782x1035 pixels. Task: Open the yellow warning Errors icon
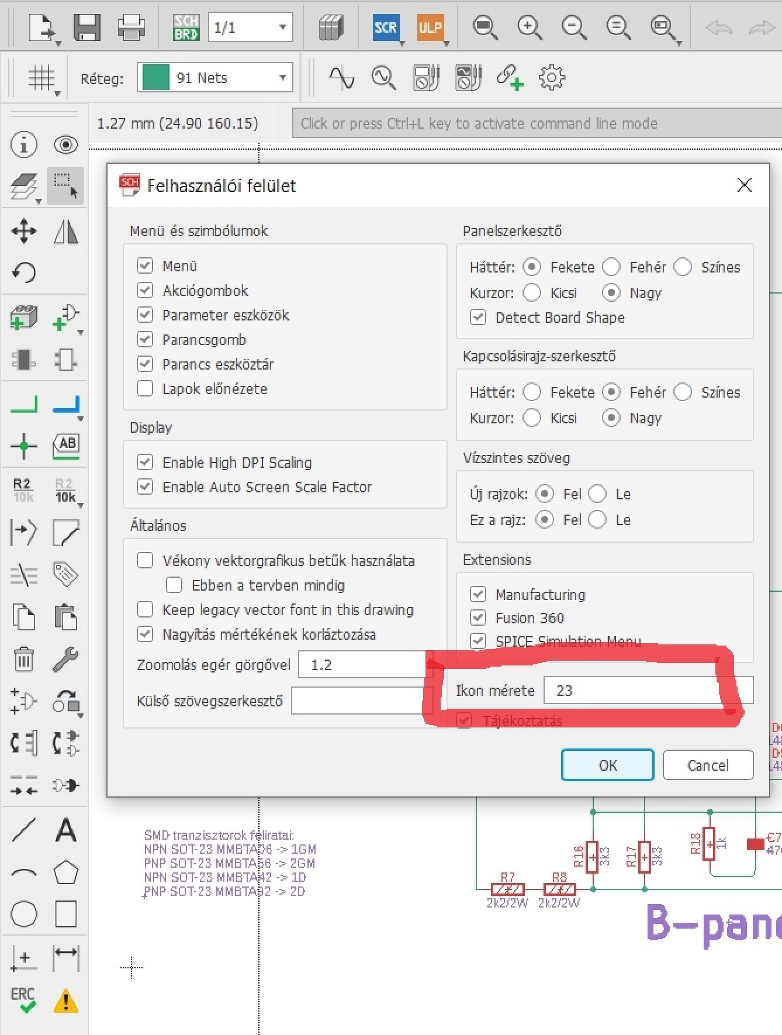click(65, 1000)
